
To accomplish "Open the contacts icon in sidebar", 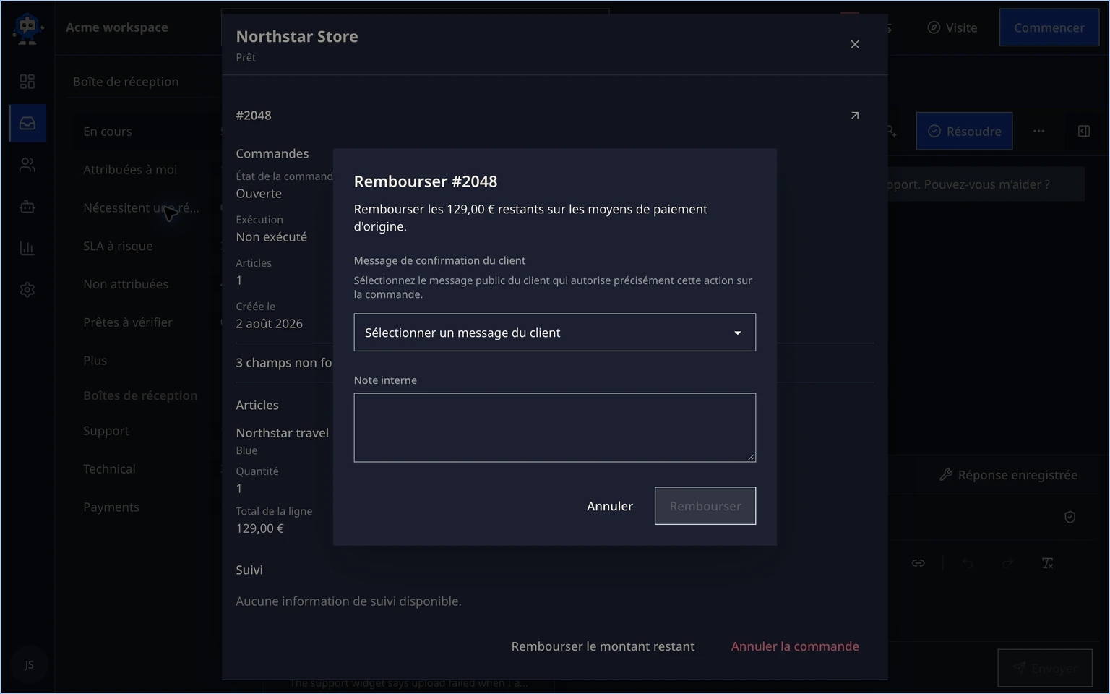I will pos(27,166).
